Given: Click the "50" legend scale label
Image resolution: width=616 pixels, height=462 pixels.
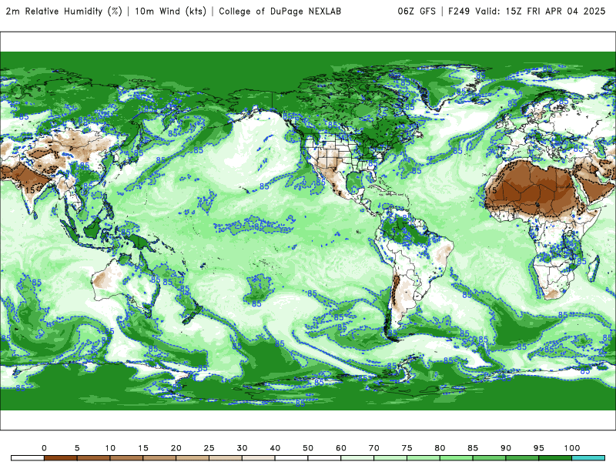Looking at the screenshot, I should [x=308, y=448].
